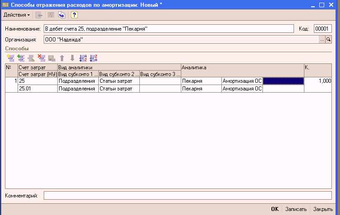Select the Счет затрат (НУ) cell 25.01
This screenshot has width=340, height=215.
coord(37,89)
